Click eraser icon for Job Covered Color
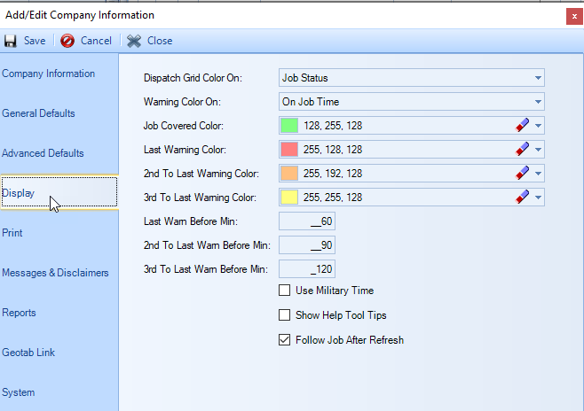Viewport: 584px width, 411px height. [522, 126]
